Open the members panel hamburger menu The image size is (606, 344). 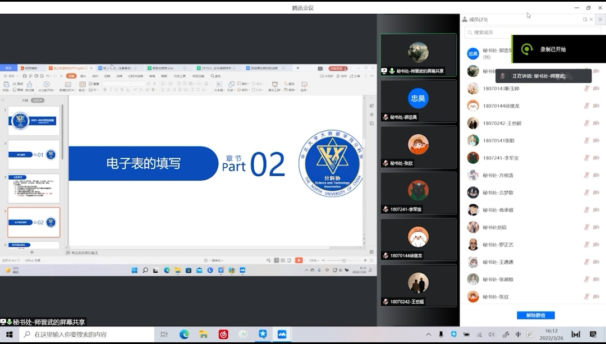coord(600,19)
